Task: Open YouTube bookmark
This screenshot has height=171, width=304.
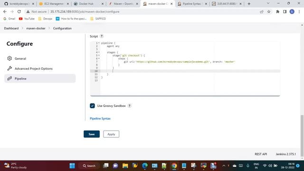Action: click(x=27, y=19)
